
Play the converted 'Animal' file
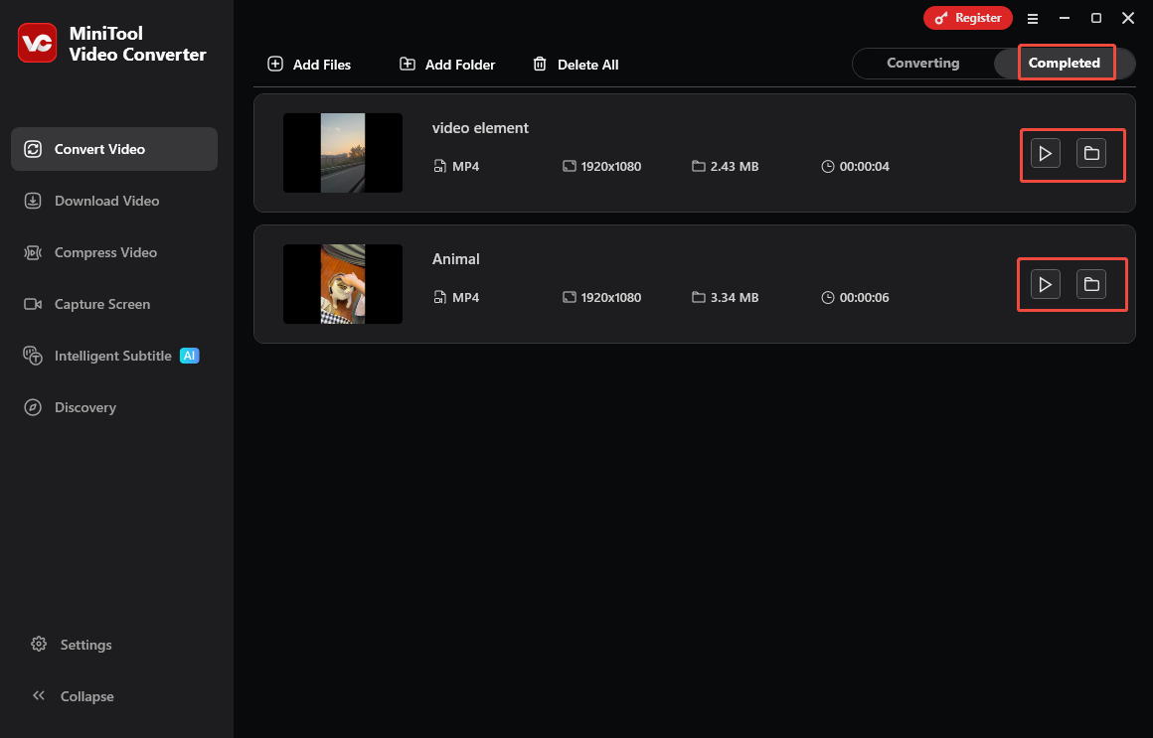pyautogui.click(x=1044, y=283)
